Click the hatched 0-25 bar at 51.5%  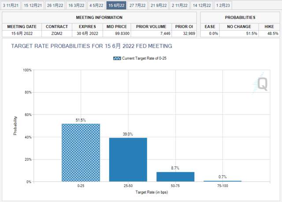pos(81,153)
